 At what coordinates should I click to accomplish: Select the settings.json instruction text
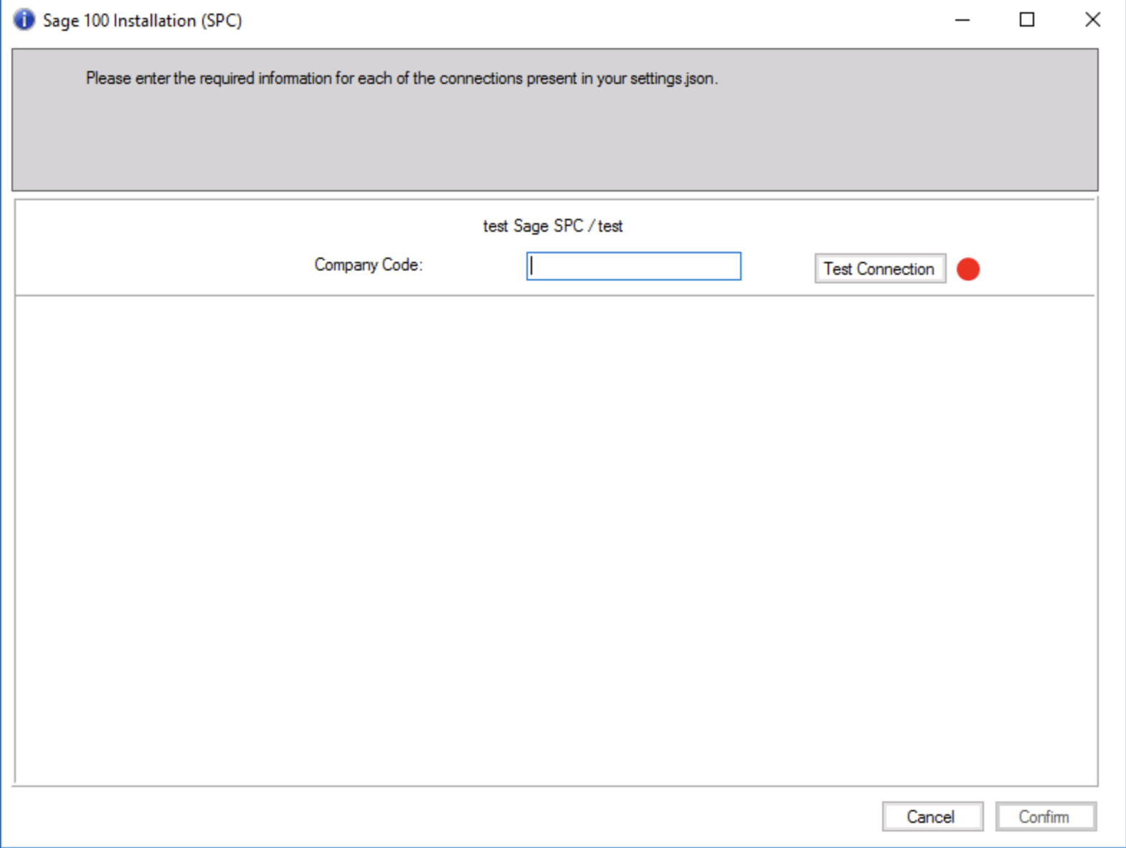402,78
